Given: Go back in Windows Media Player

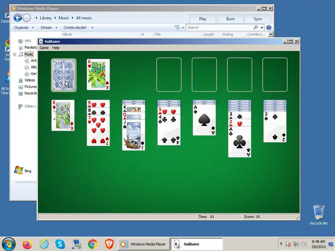Looking at the screenshot, I should [x=18, y=18].
